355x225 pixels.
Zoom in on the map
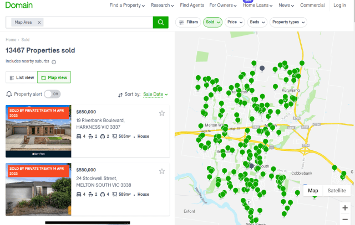(x=345, y=208)
